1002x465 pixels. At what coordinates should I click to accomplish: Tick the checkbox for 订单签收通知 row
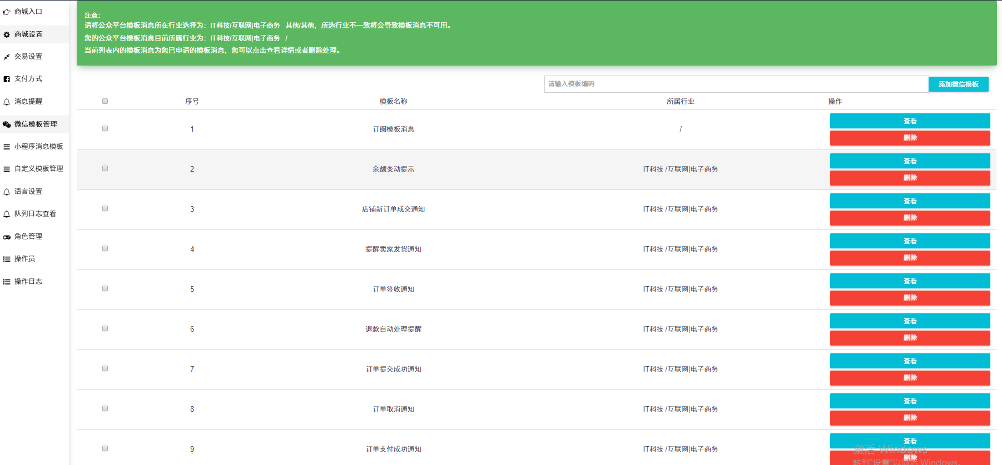click(x=105, y=288)
